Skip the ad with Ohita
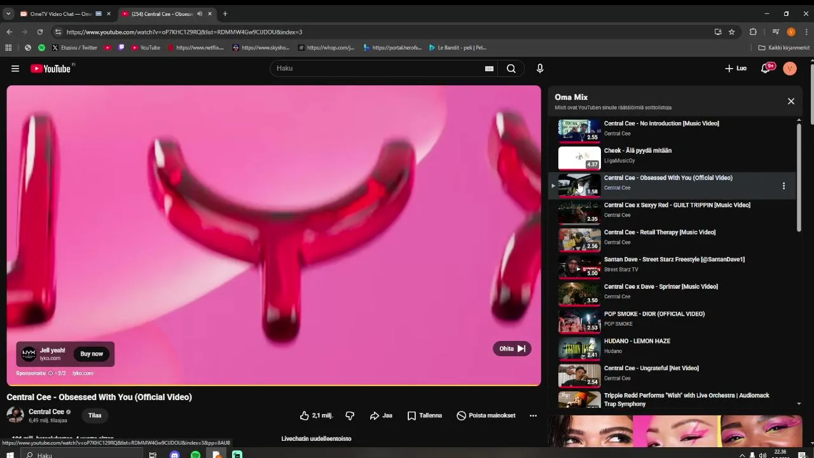814x458 pixels. pyautogui.click(x=512, y=349)
